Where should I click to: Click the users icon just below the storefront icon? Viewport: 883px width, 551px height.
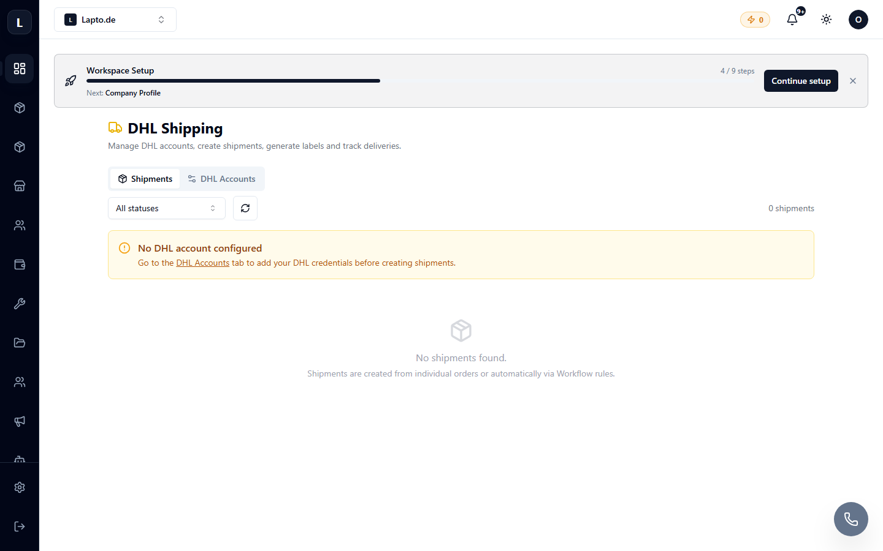pyautogui.click(x=20, y=225)
